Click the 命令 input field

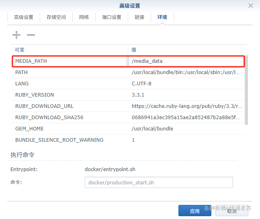click(159, 182)
